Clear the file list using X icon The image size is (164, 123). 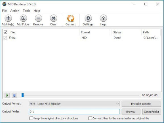coord(54,18)
